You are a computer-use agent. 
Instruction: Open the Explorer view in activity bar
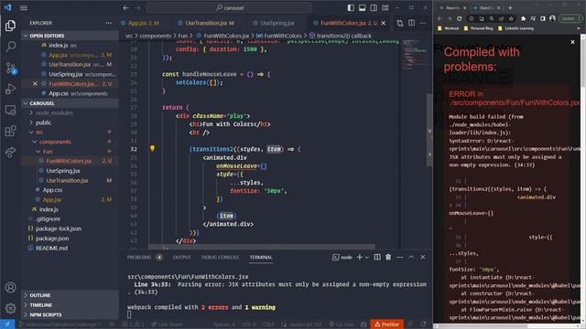click(10, 26)
